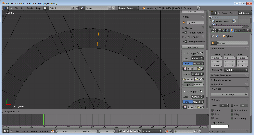Open the timeline Playback menu
The image size is (254, 135).
click(44, 131)
